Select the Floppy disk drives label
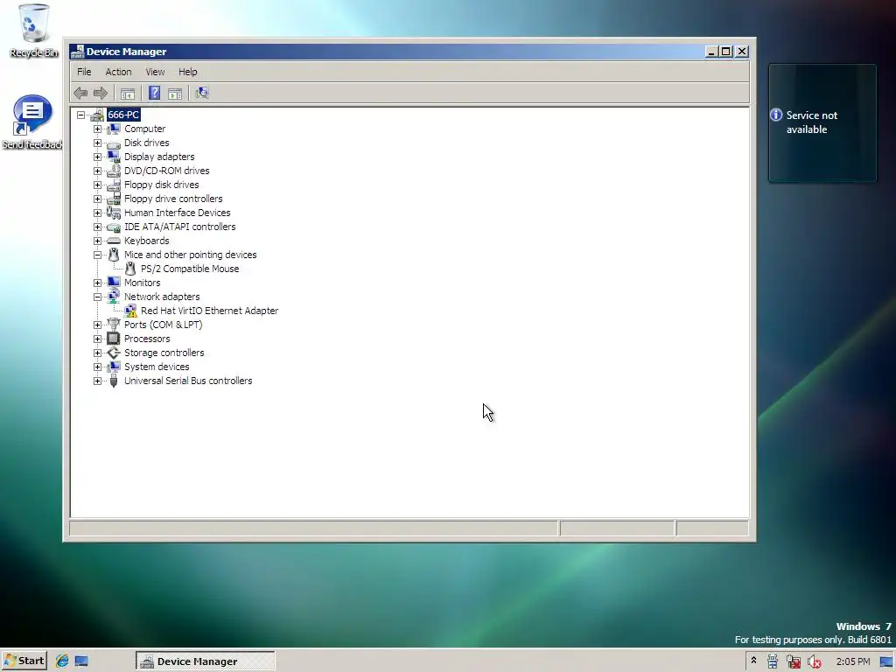The image size is (896, 672). tap(162, 185)
